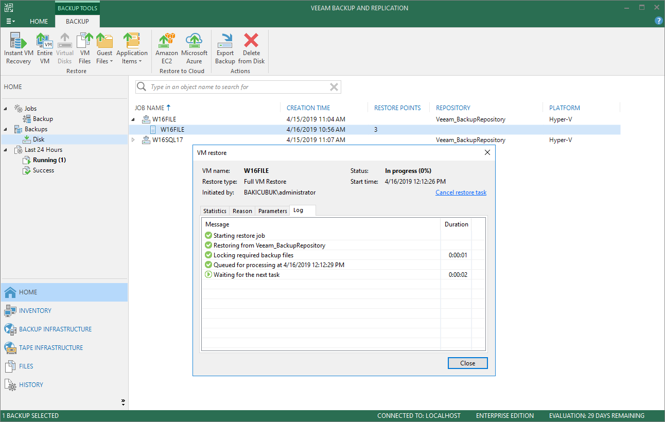The image size is (665, 422).
Task: Select 'Starting restore job' log entry
Action: point(343,236)
